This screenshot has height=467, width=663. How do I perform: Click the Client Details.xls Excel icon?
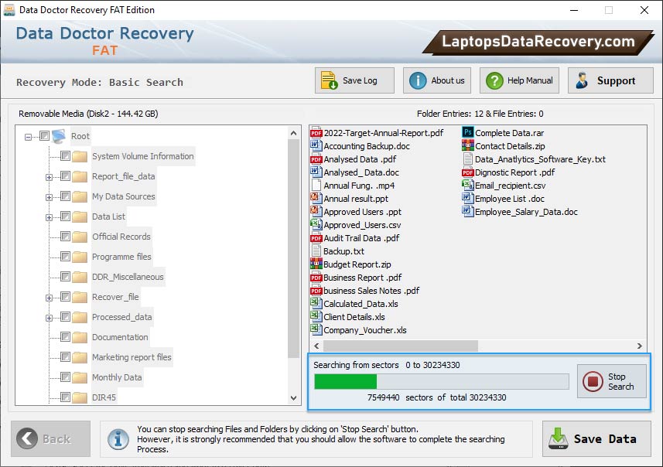[316, 317]
